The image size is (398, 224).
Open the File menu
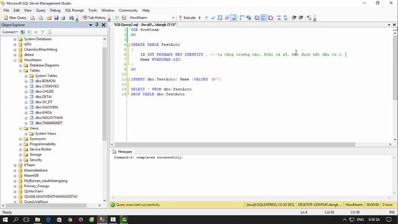click(6, 11)
